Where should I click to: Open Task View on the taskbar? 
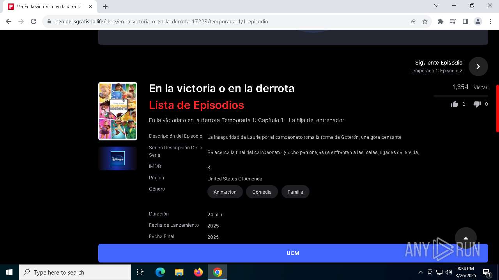pyautogui.click(x=140, y=272)
